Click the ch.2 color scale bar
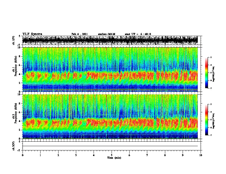The width and height of the screenshot is (226, 174). 206,120
